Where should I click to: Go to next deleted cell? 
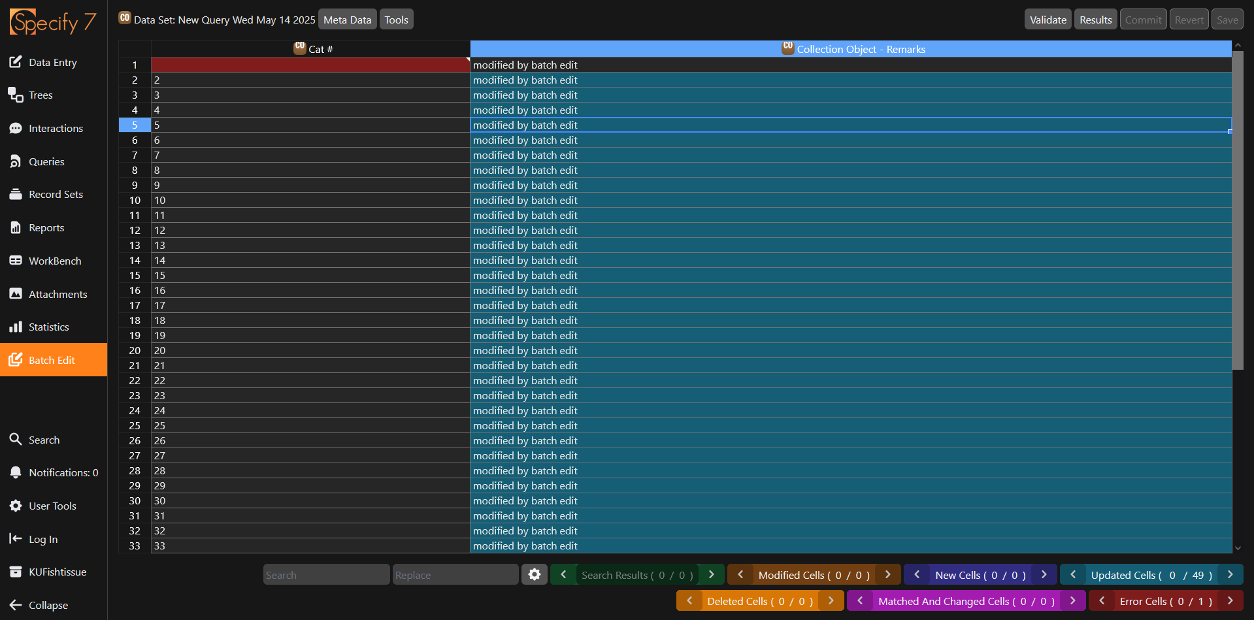pos(831,600)
